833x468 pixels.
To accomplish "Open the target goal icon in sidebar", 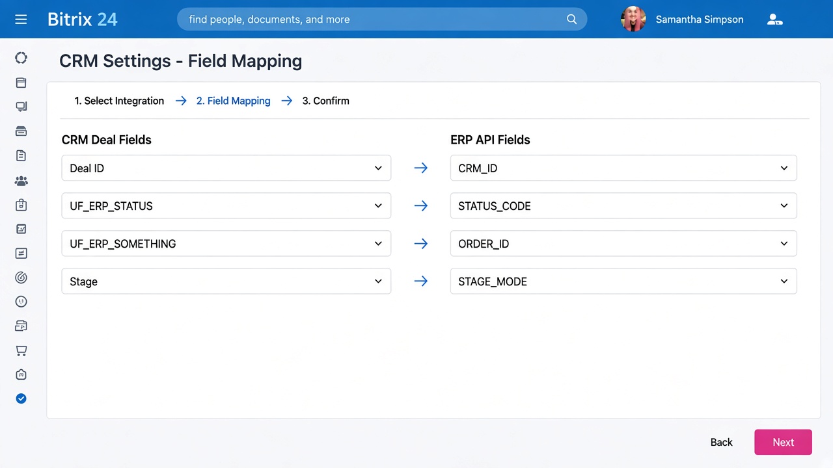I will 21,278.
